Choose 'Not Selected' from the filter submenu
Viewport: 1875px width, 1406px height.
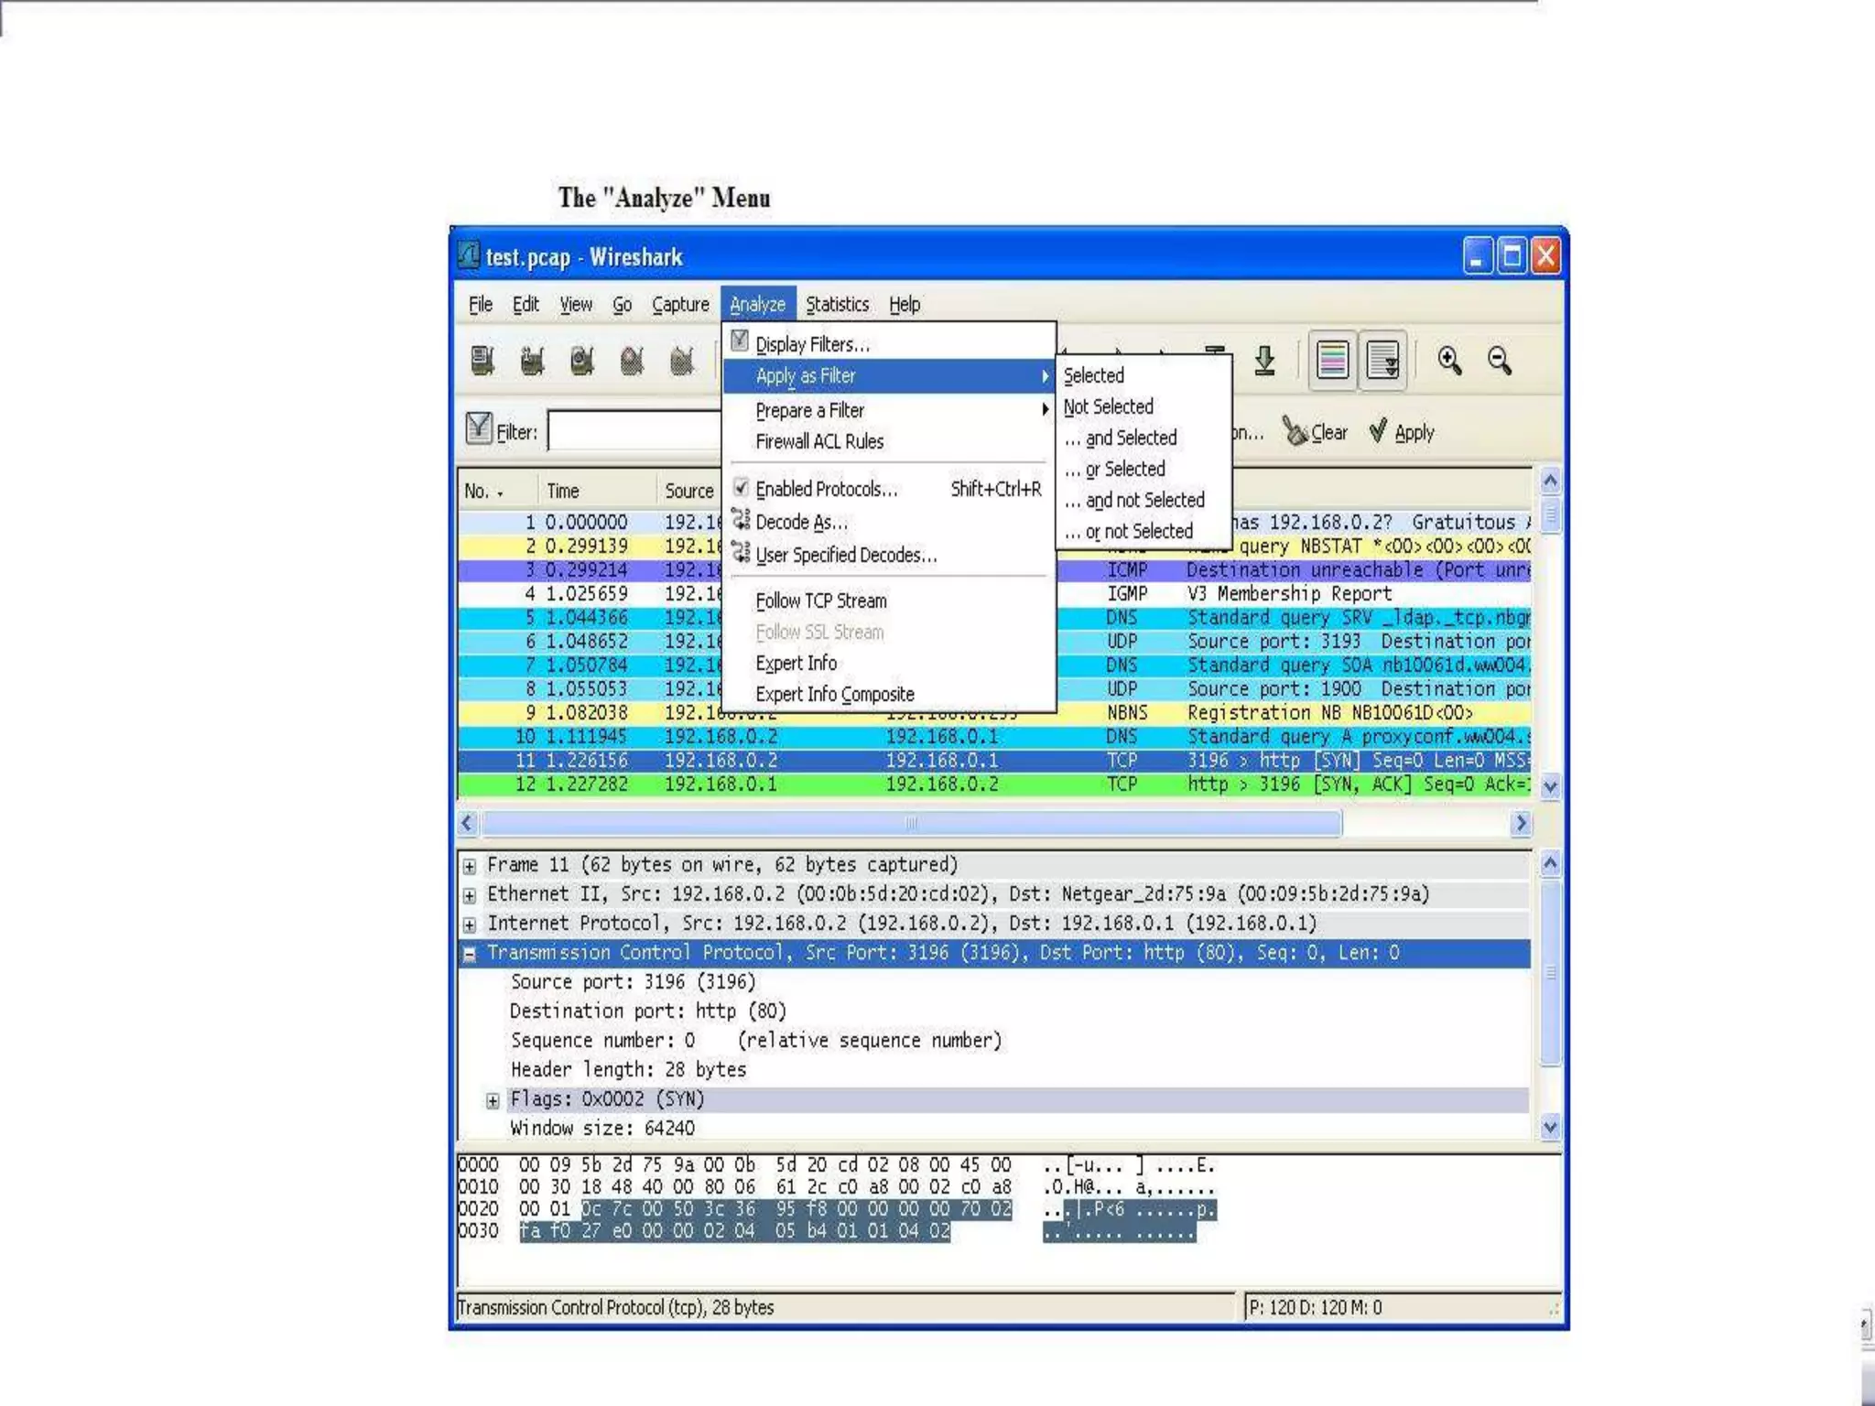point(1108,406)
